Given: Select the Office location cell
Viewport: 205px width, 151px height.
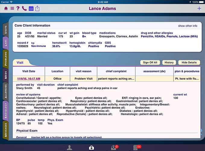Looking at the screenshot, I should [57, 79].
